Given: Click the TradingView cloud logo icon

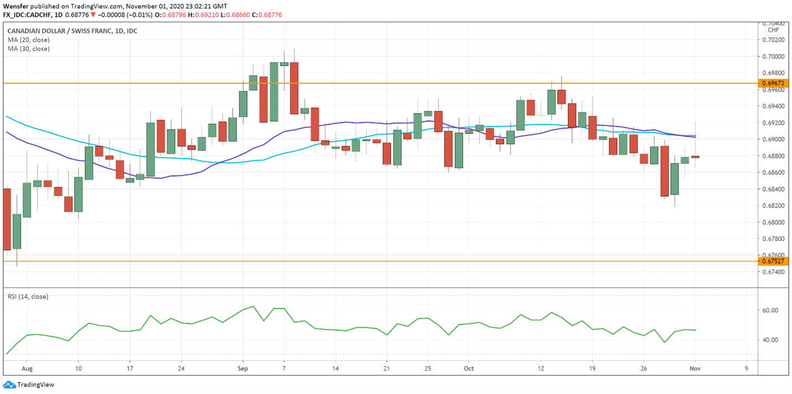Looking at the screenshot, I should pos(9,385).
